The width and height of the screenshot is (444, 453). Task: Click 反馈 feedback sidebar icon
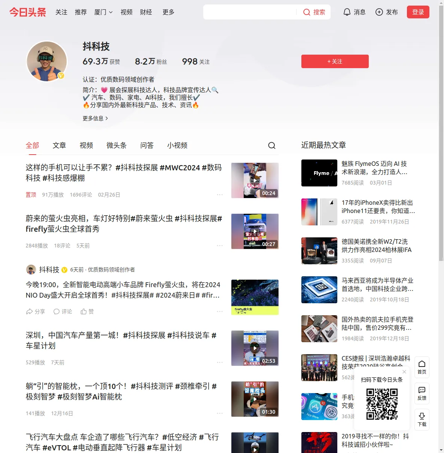click(x=422, y=393)
